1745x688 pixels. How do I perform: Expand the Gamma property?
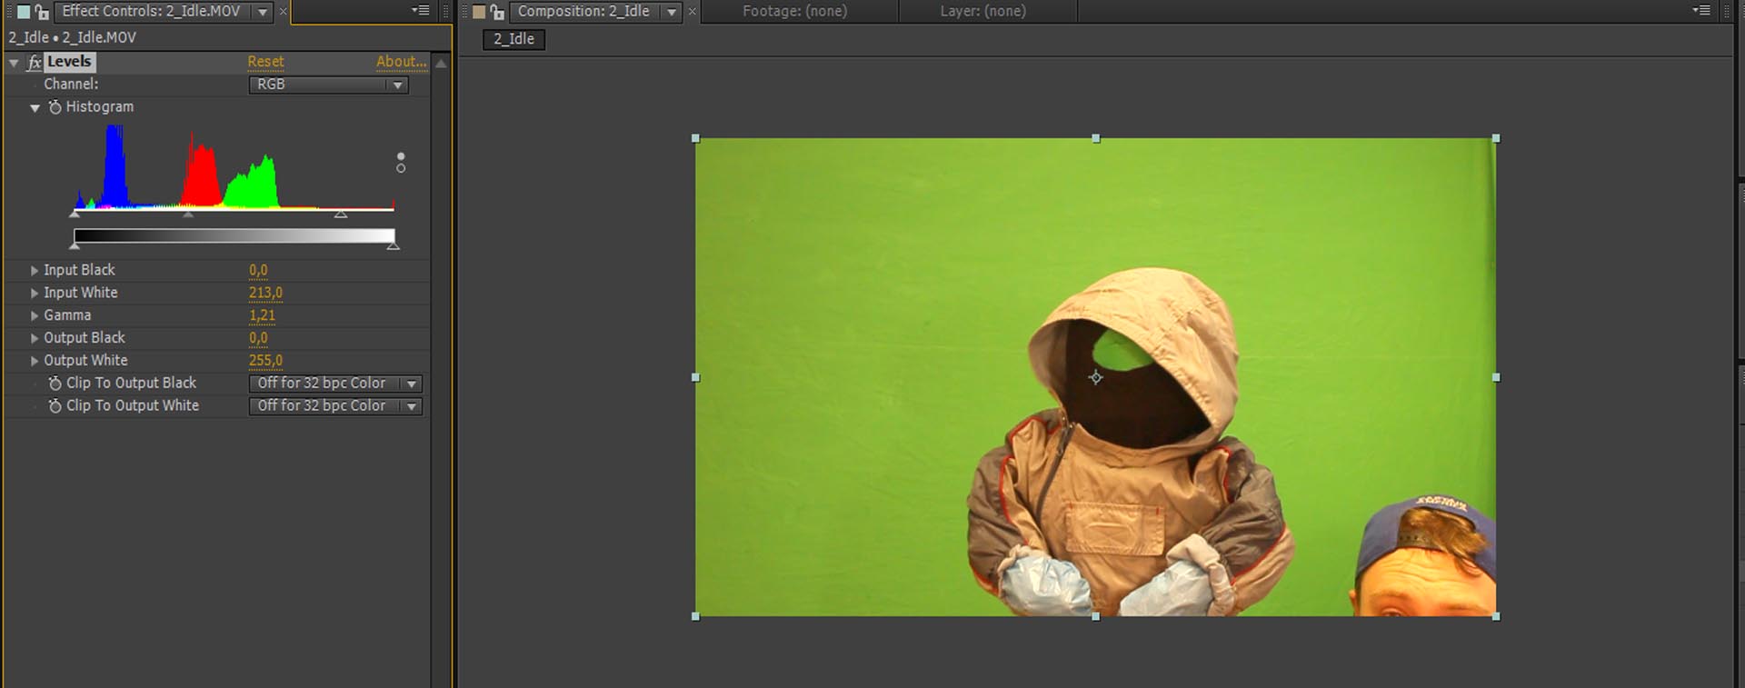35,315
